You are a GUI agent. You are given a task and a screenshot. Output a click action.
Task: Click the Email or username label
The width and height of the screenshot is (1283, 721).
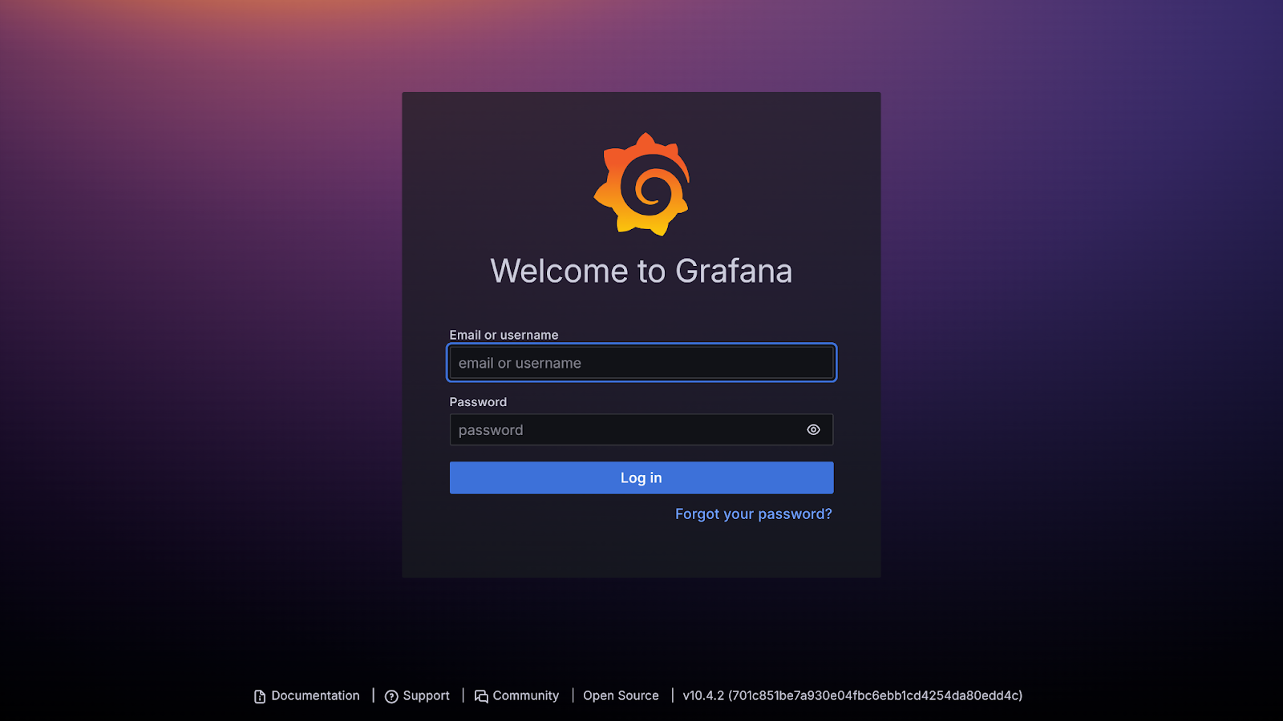pyautogui.click(x=504, y=335)
